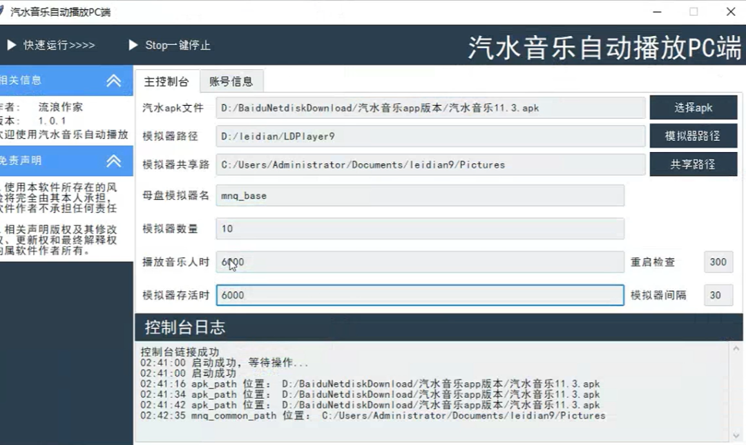746x445 pixels.
Task: Click the 重启检查 field showing 300
Action: point(718,262)
